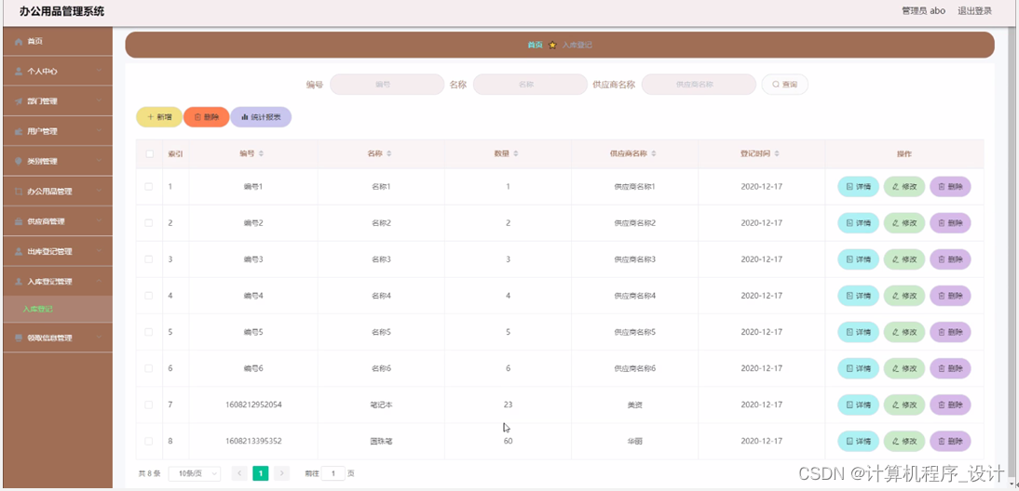Tick the checkbox for the 笔记本 row
The height and width of the screenshot is (491, 1019).
[x=149, y=405]
